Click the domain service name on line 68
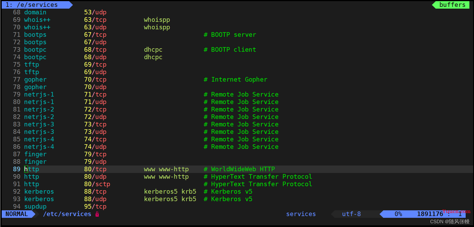This screenshot has height=227, width=474. tap(35, 12)
